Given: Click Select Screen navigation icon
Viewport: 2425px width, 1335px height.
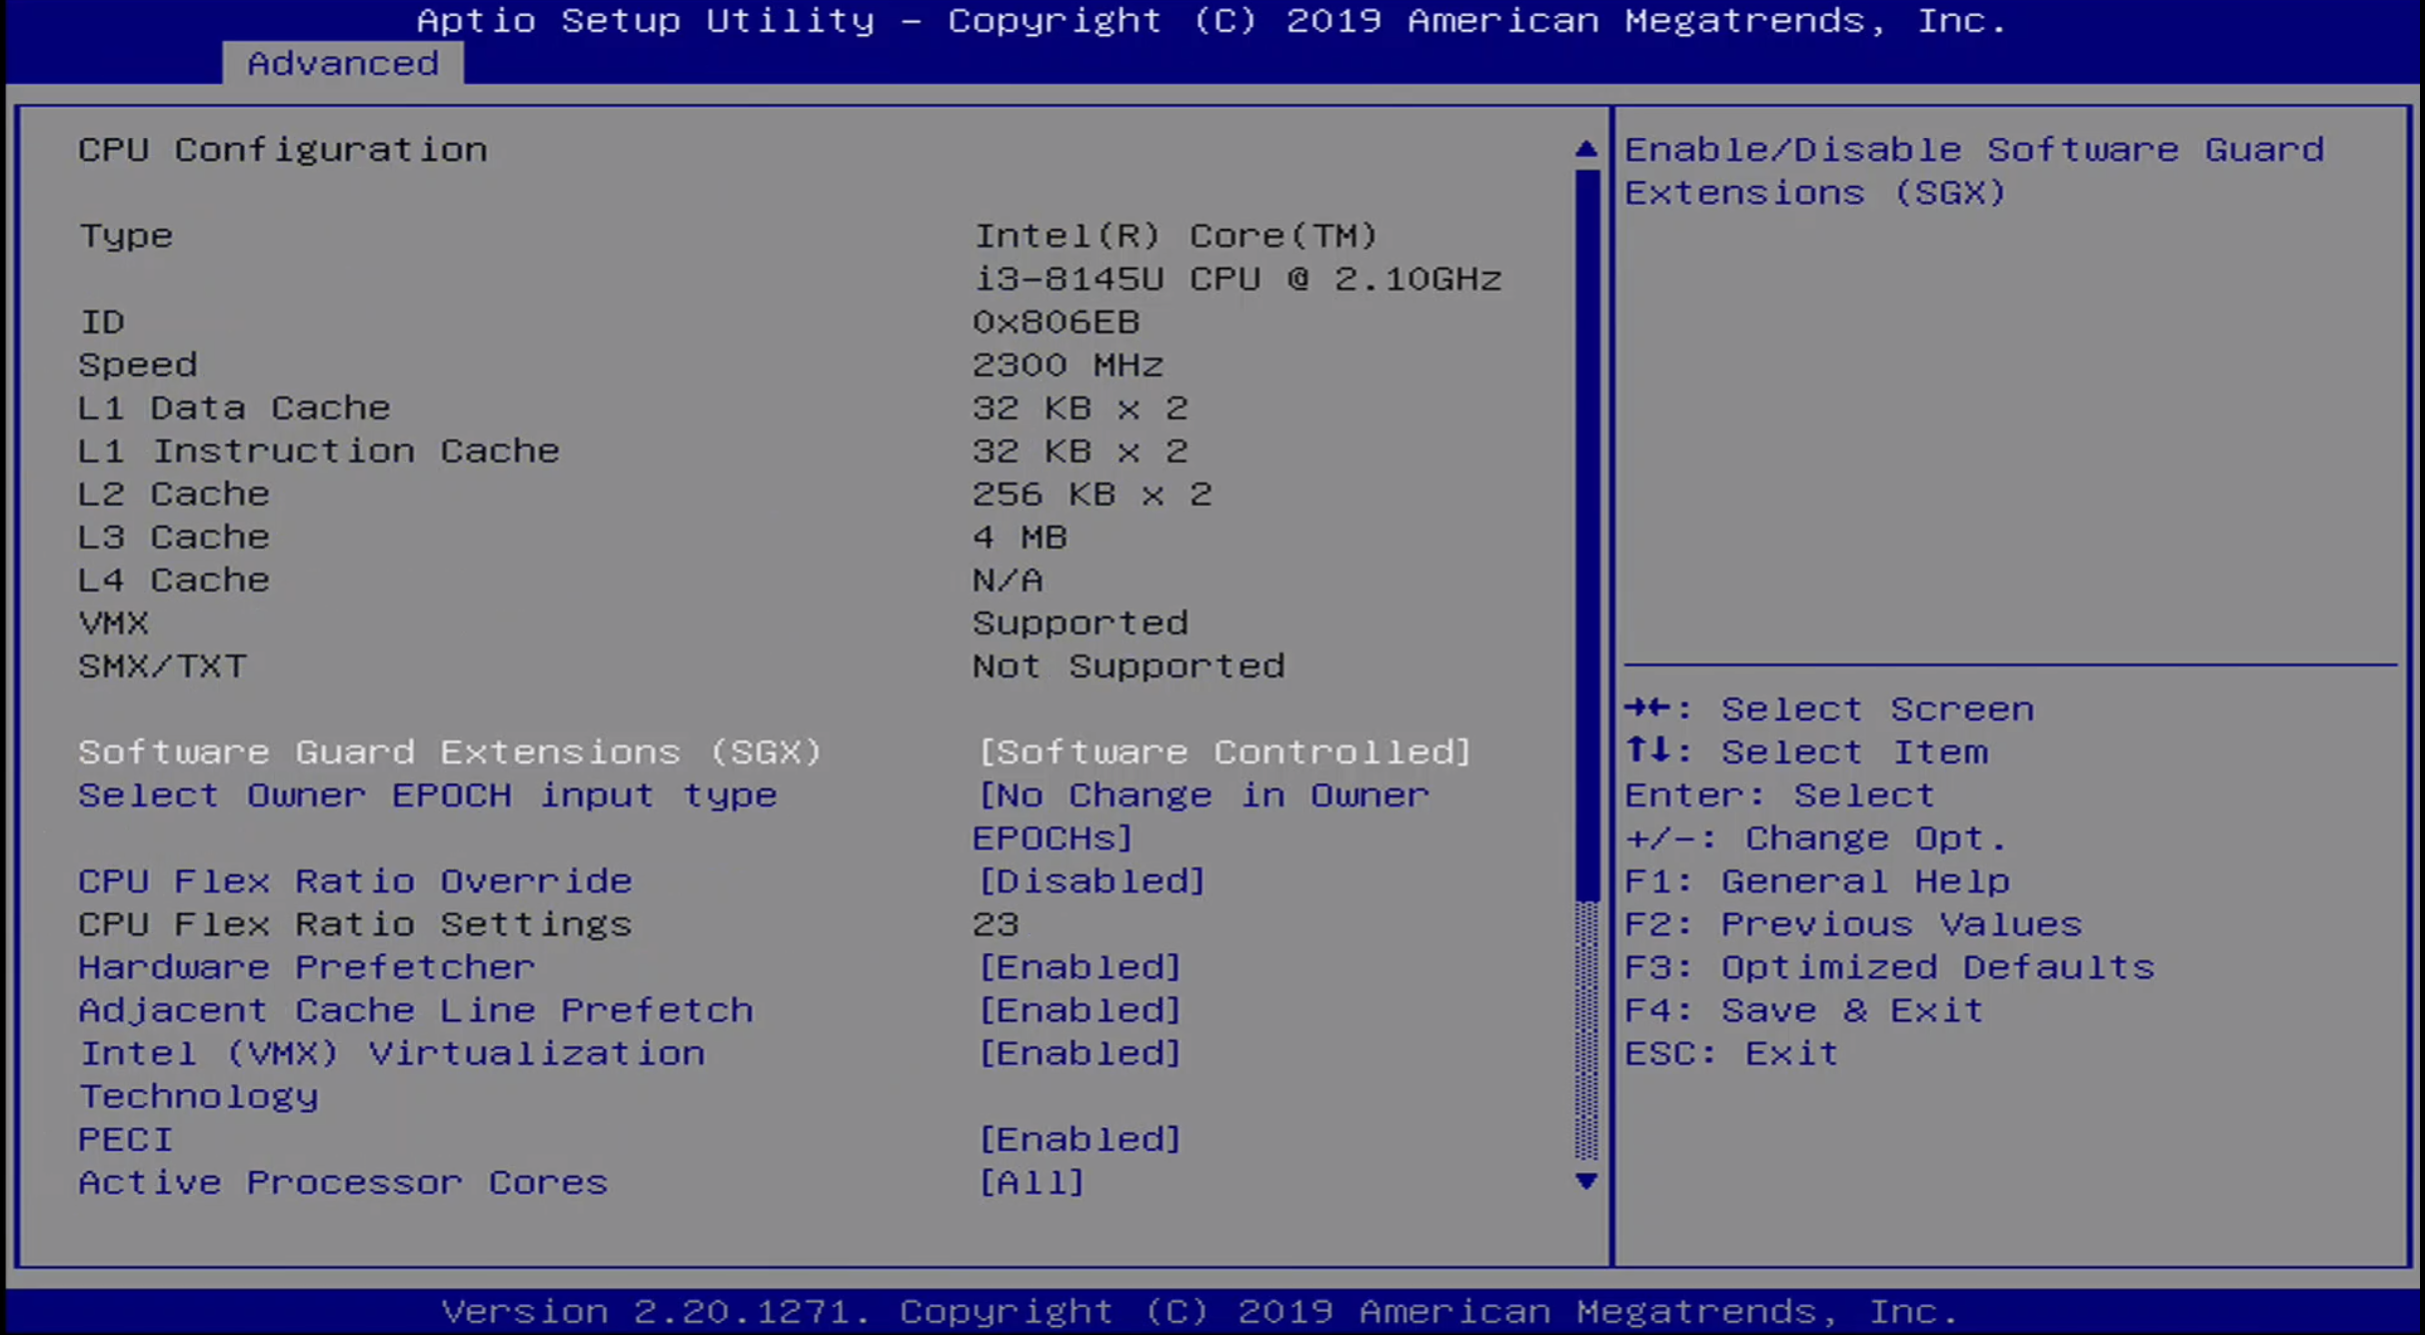Looking at the screenshot, I should (1645, 706).
